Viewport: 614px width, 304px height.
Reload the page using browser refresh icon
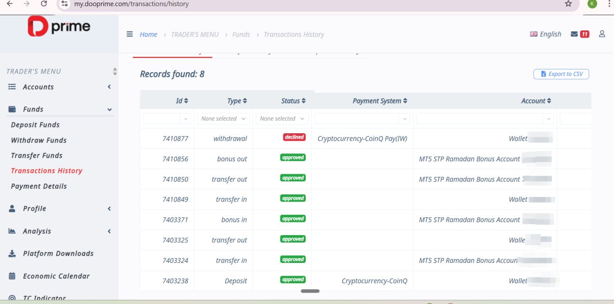pos(44,4)
